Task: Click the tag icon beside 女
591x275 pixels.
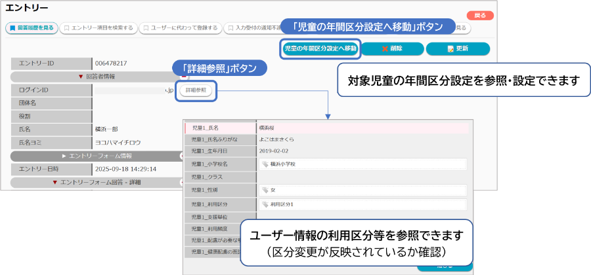Action: 265,191
